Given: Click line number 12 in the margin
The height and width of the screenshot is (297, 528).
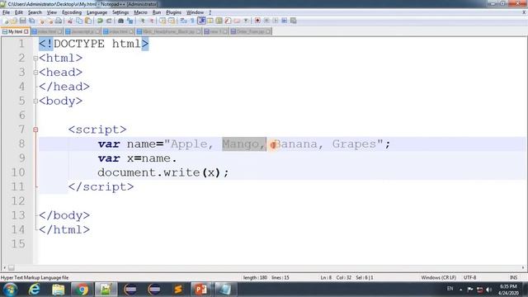Looking at the screenshot, I should coord(18,201).
